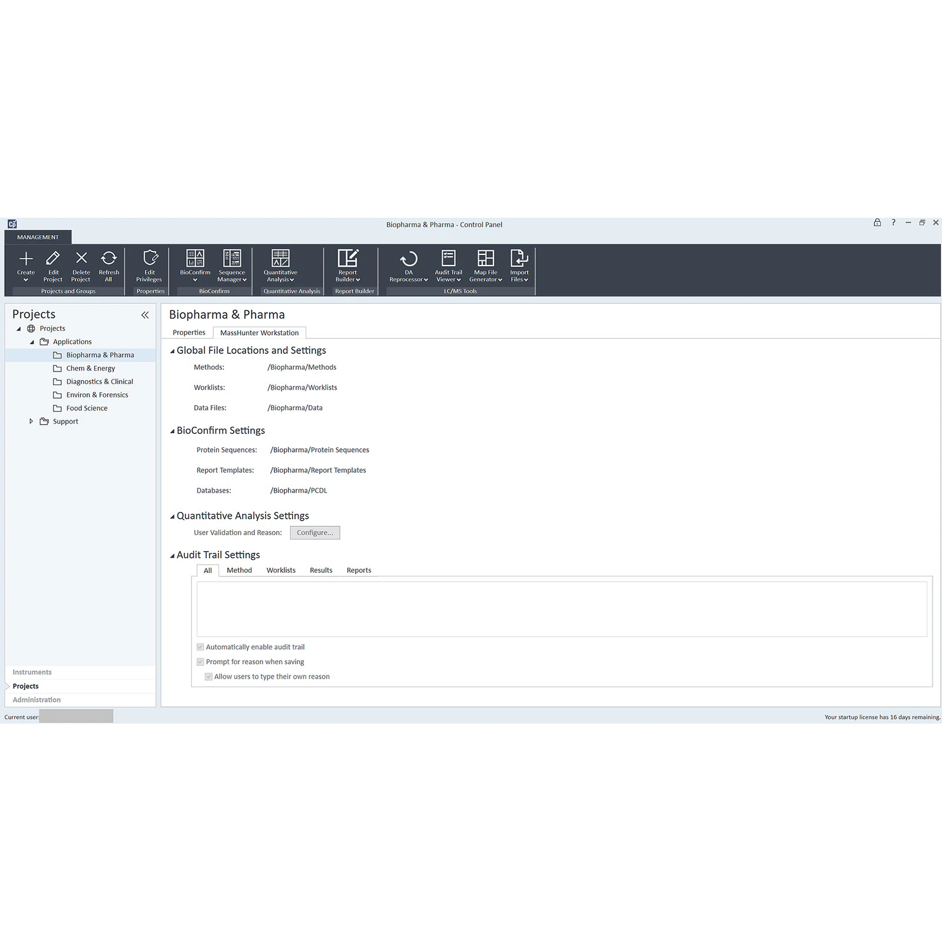Open the Audit Trail Viewer
This screenshot has height=942, width=942.
(449, 258)
